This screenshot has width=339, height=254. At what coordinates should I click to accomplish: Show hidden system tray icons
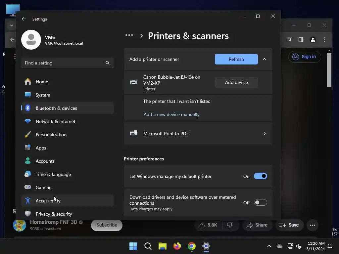tap(269, 246)
